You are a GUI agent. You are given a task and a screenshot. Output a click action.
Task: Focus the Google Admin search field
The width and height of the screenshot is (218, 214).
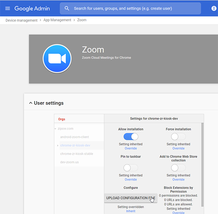pyautogui.click(x=130, y=8)
